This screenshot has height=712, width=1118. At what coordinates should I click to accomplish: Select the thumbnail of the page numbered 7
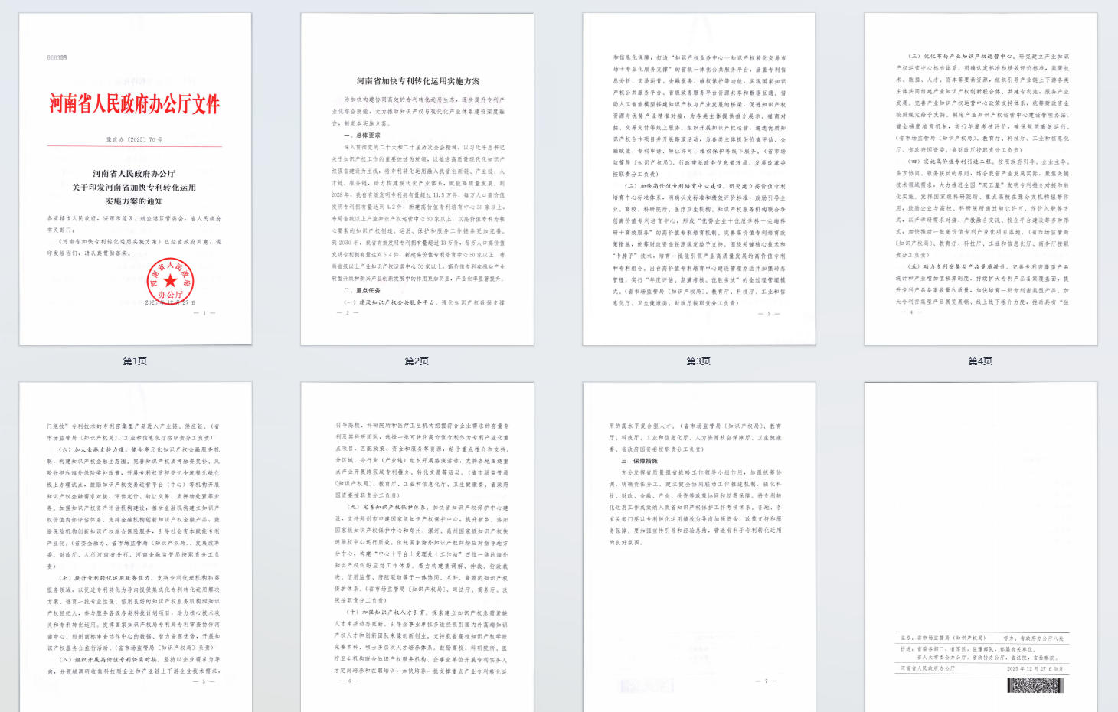(699, 547)
